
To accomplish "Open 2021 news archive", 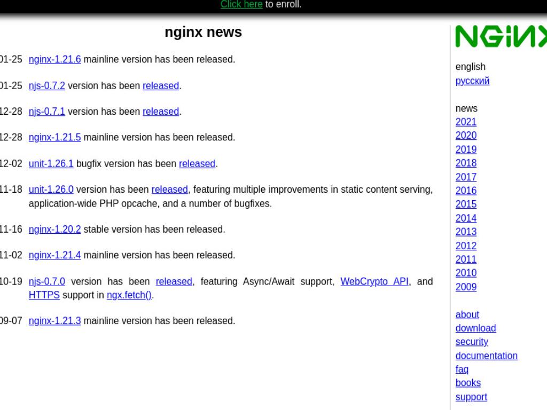I will pos(466,122).
